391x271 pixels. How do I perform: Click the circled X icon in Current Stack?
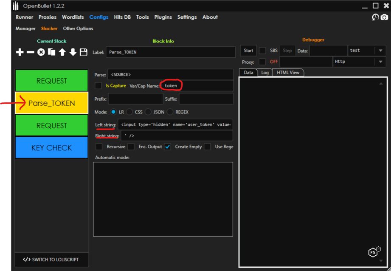(x=41, y=52)
